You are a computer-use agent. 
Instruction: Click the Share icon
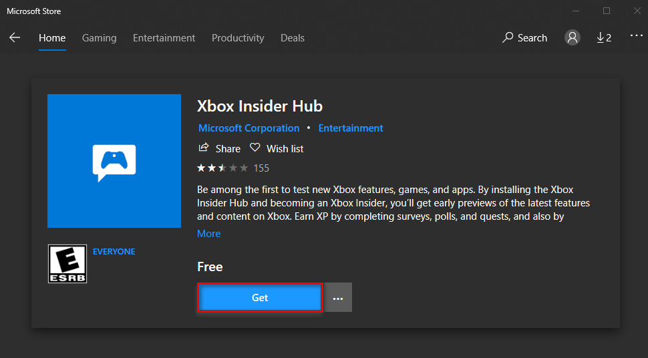pyautogui.click(x=204, y=148)
